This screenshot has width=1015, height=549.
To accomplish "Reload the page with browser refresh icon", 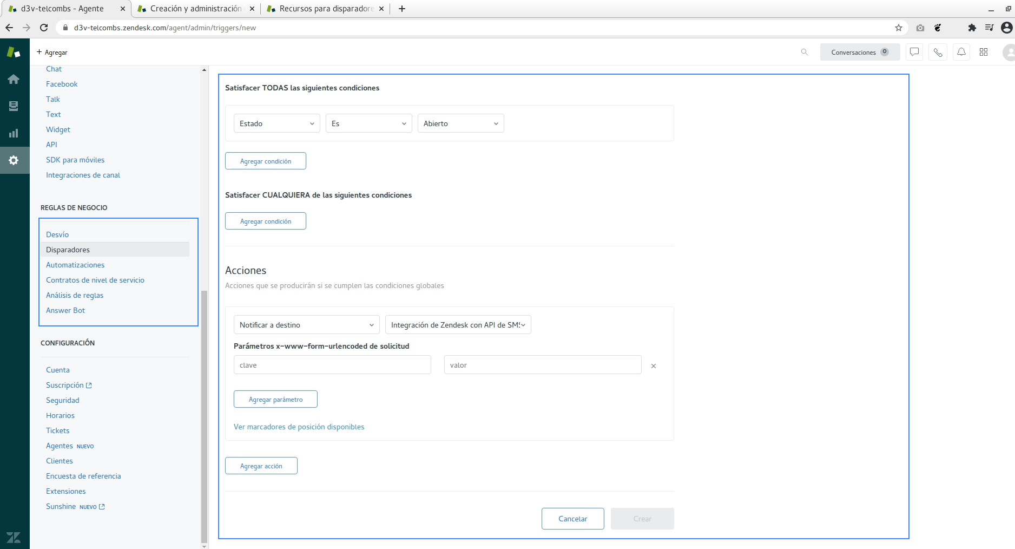I will coord(44,28).
